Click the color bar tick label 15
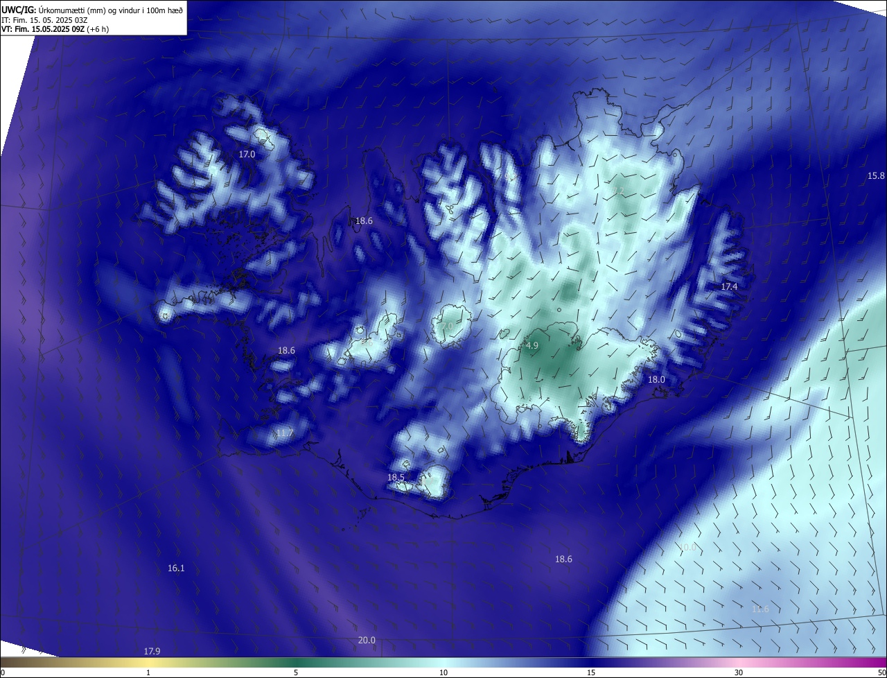Screen dimensions: 887x678 click(591, 672)
